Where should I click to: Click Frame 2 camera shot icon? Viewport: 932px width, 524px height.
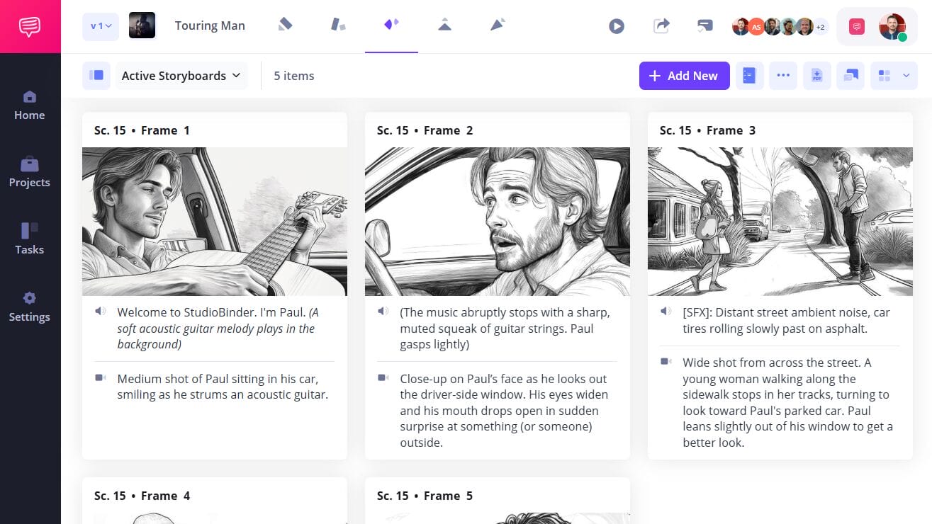pos(383,378)
